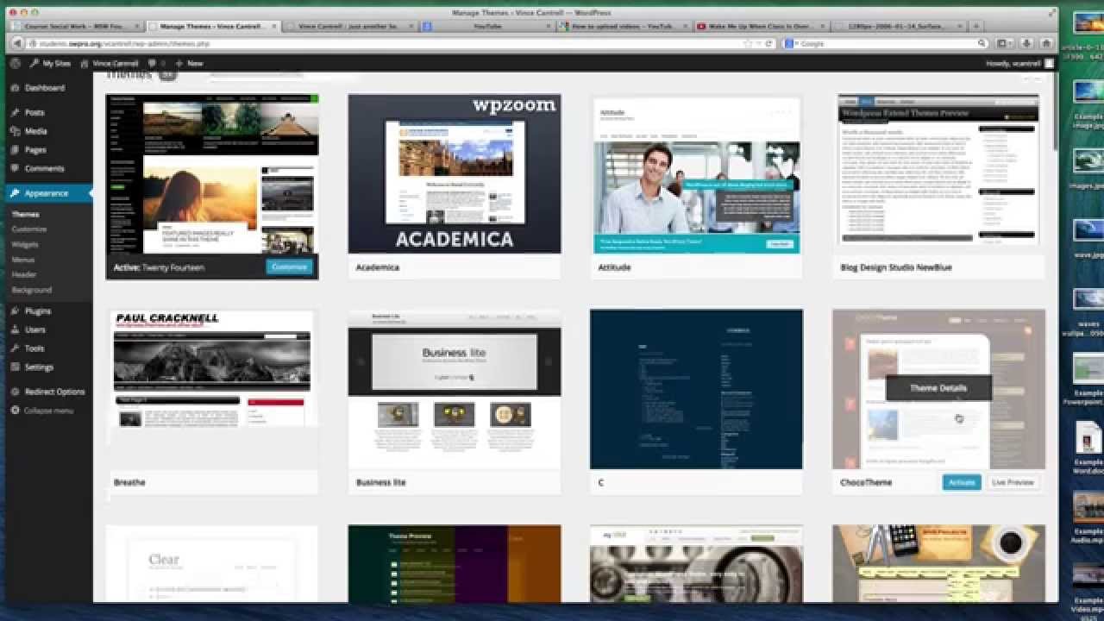The height and width of the screenshot is (621, 1104).
Task: Select the Clear theme thumbnail
Action: [x=212, y=564]
